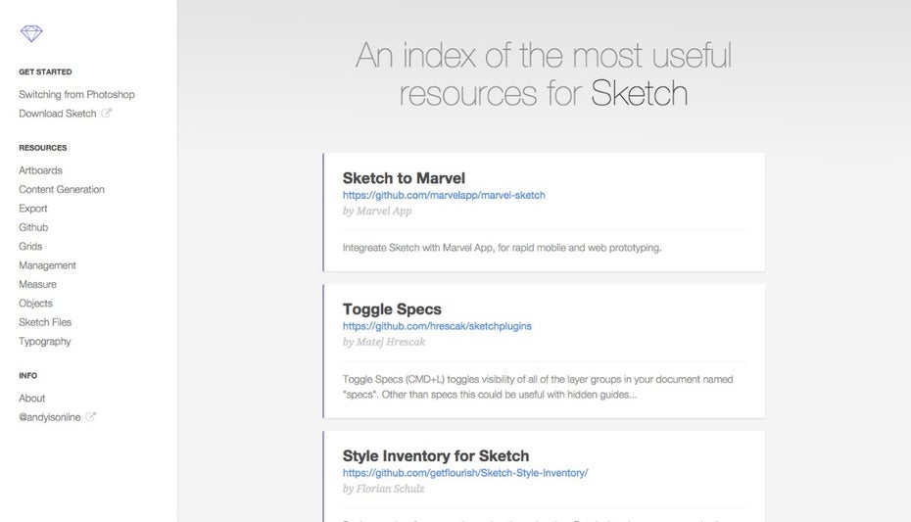This screenshot has height=522, width=911.
Task: Open the Measure category
Action: (x=38, y=284)
